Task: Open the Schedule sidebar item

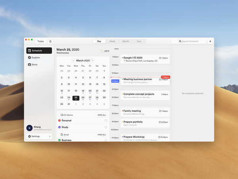Action: 39,51
